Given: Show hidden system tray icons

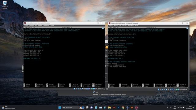Looking at the screenshot, I should click(168, 108).
